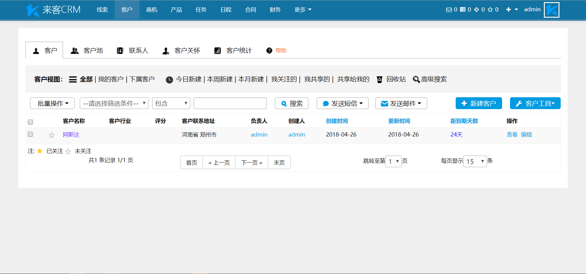Viewport: 586px width, 274px height.
Task: Click the 上一页 pagination button
Action: click(x=219, y=162)
